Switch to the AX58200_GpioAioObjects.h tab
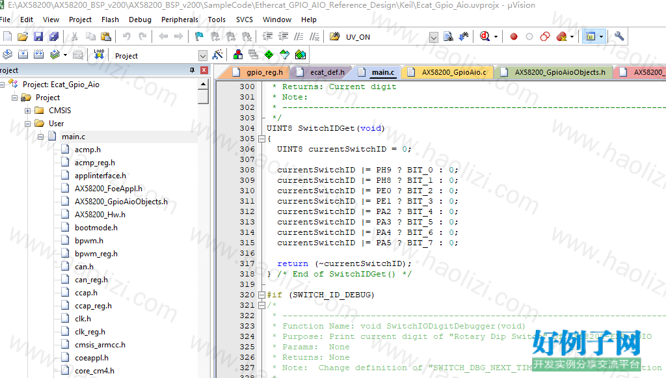This screenshot has height=378, width=666. click(x=554, y=72)
